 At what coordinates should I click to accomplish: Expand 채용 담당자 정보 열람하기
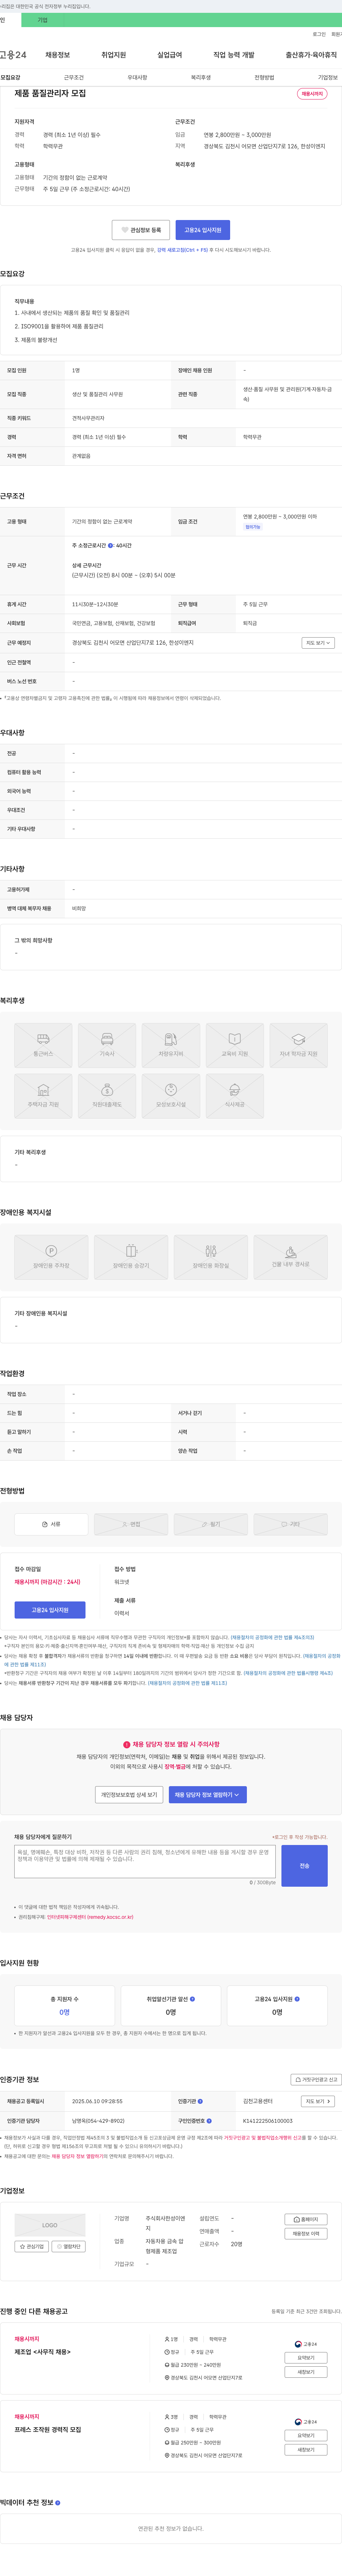[208, 1795]
